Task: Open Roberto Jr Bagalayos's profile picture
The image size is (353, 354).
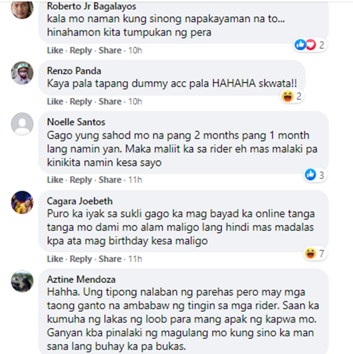Action: 22,9
